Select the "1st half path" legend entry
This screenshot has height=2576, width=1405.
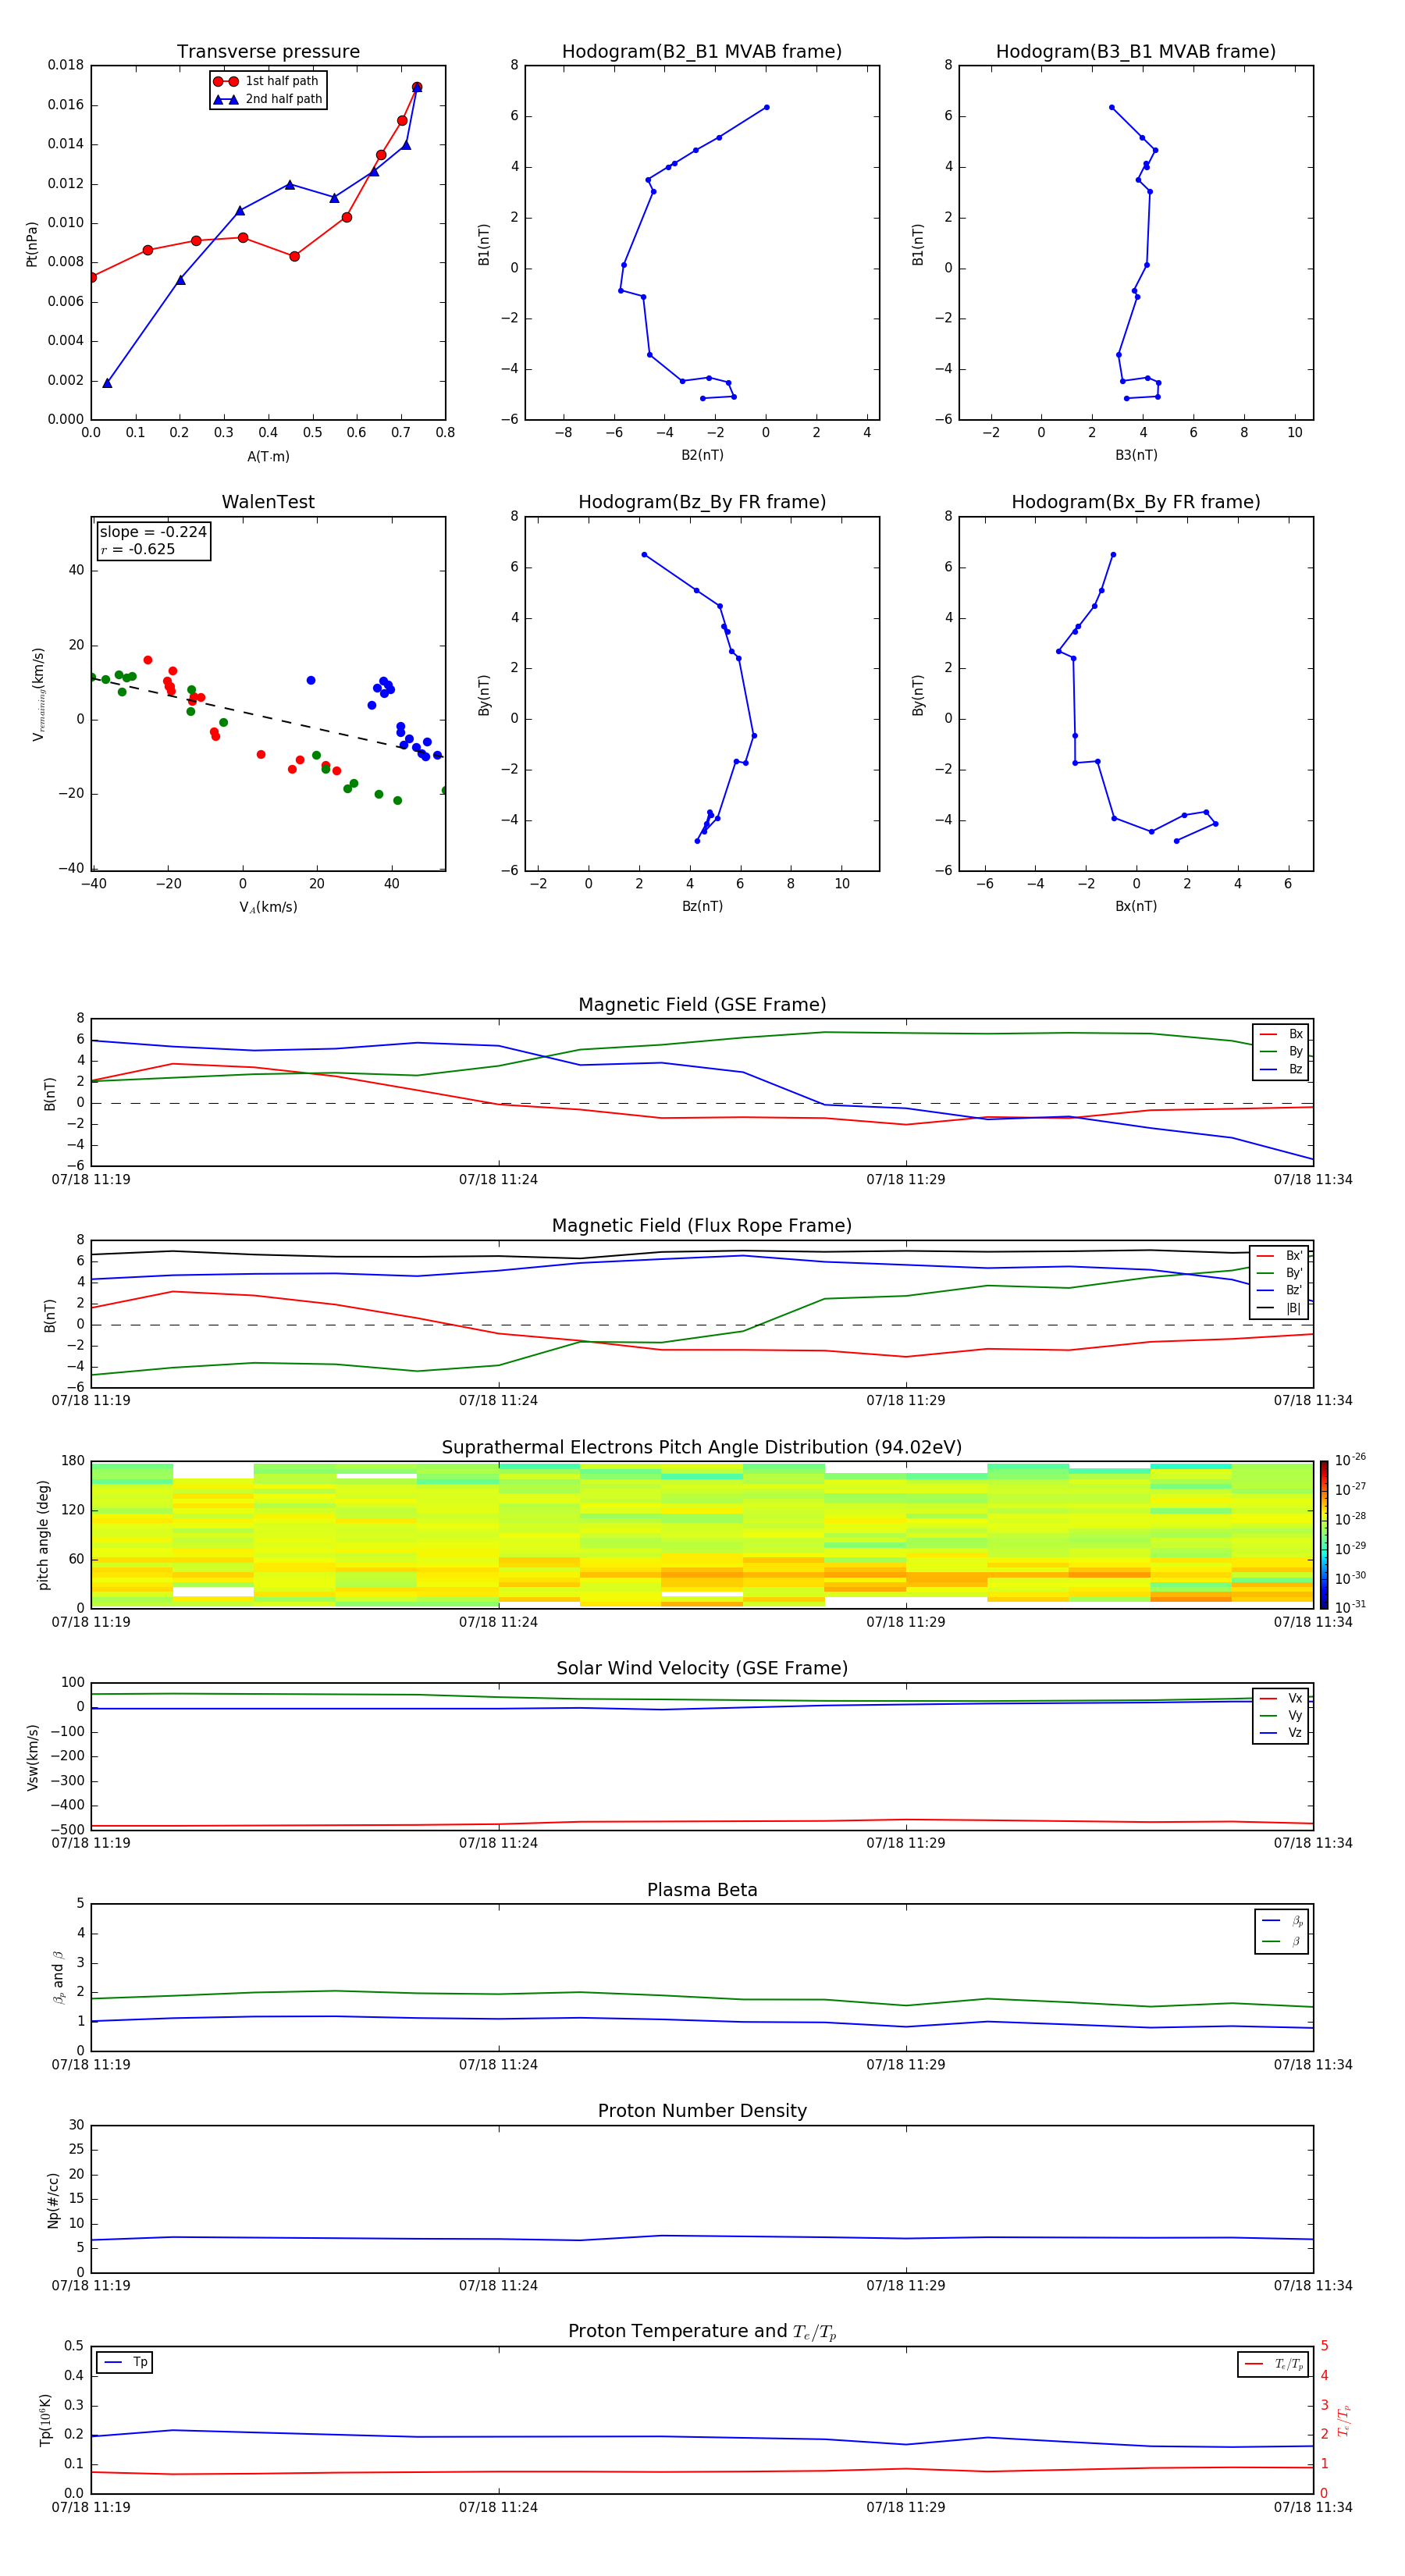coord(268,81)
